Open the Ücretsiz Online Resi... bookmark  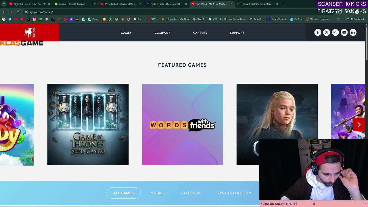(x=233, y=19)
